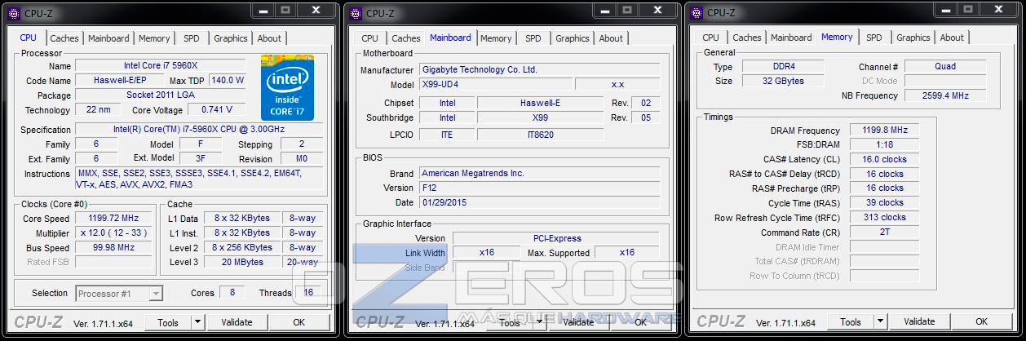Click Multiplier value x 12.0 (12 - 33)
Image resolution: width=1026 pixels, height=341 pixels.
point(113,233)
